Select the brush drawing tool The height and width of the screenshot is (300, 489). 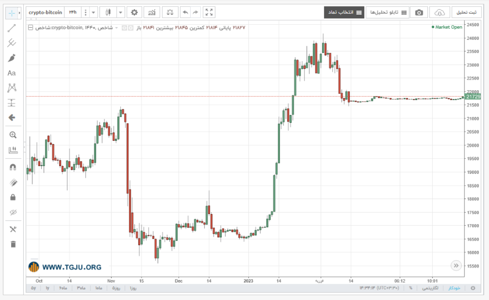click(x=12, y=58)
